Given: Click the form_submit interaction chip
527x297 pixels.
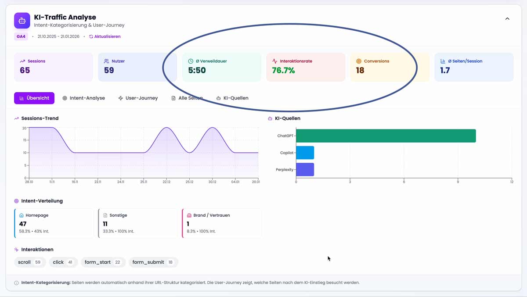Looking at the screenshot, I should (x=153, y=262).
